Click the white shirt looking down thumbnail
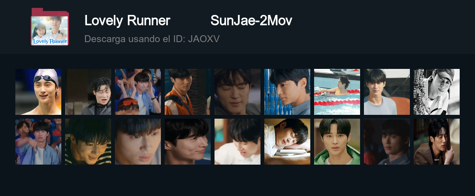475x196 pixels. pos(237,142)
